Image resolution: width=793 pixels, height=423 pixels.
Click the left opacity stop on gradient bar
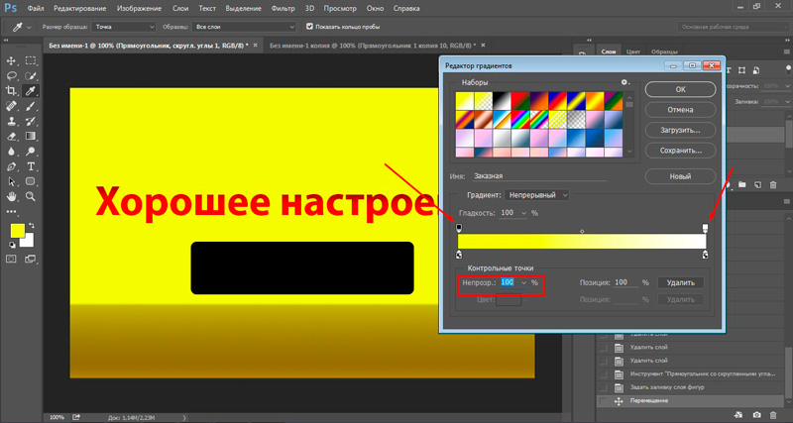tap(458, 228)
